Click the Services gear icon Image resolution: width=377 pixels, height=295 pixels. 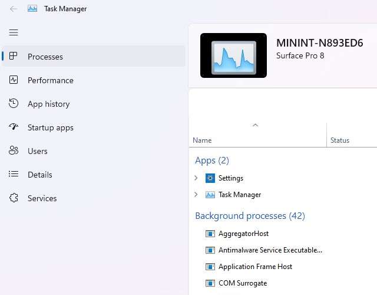tap(14, 198)
